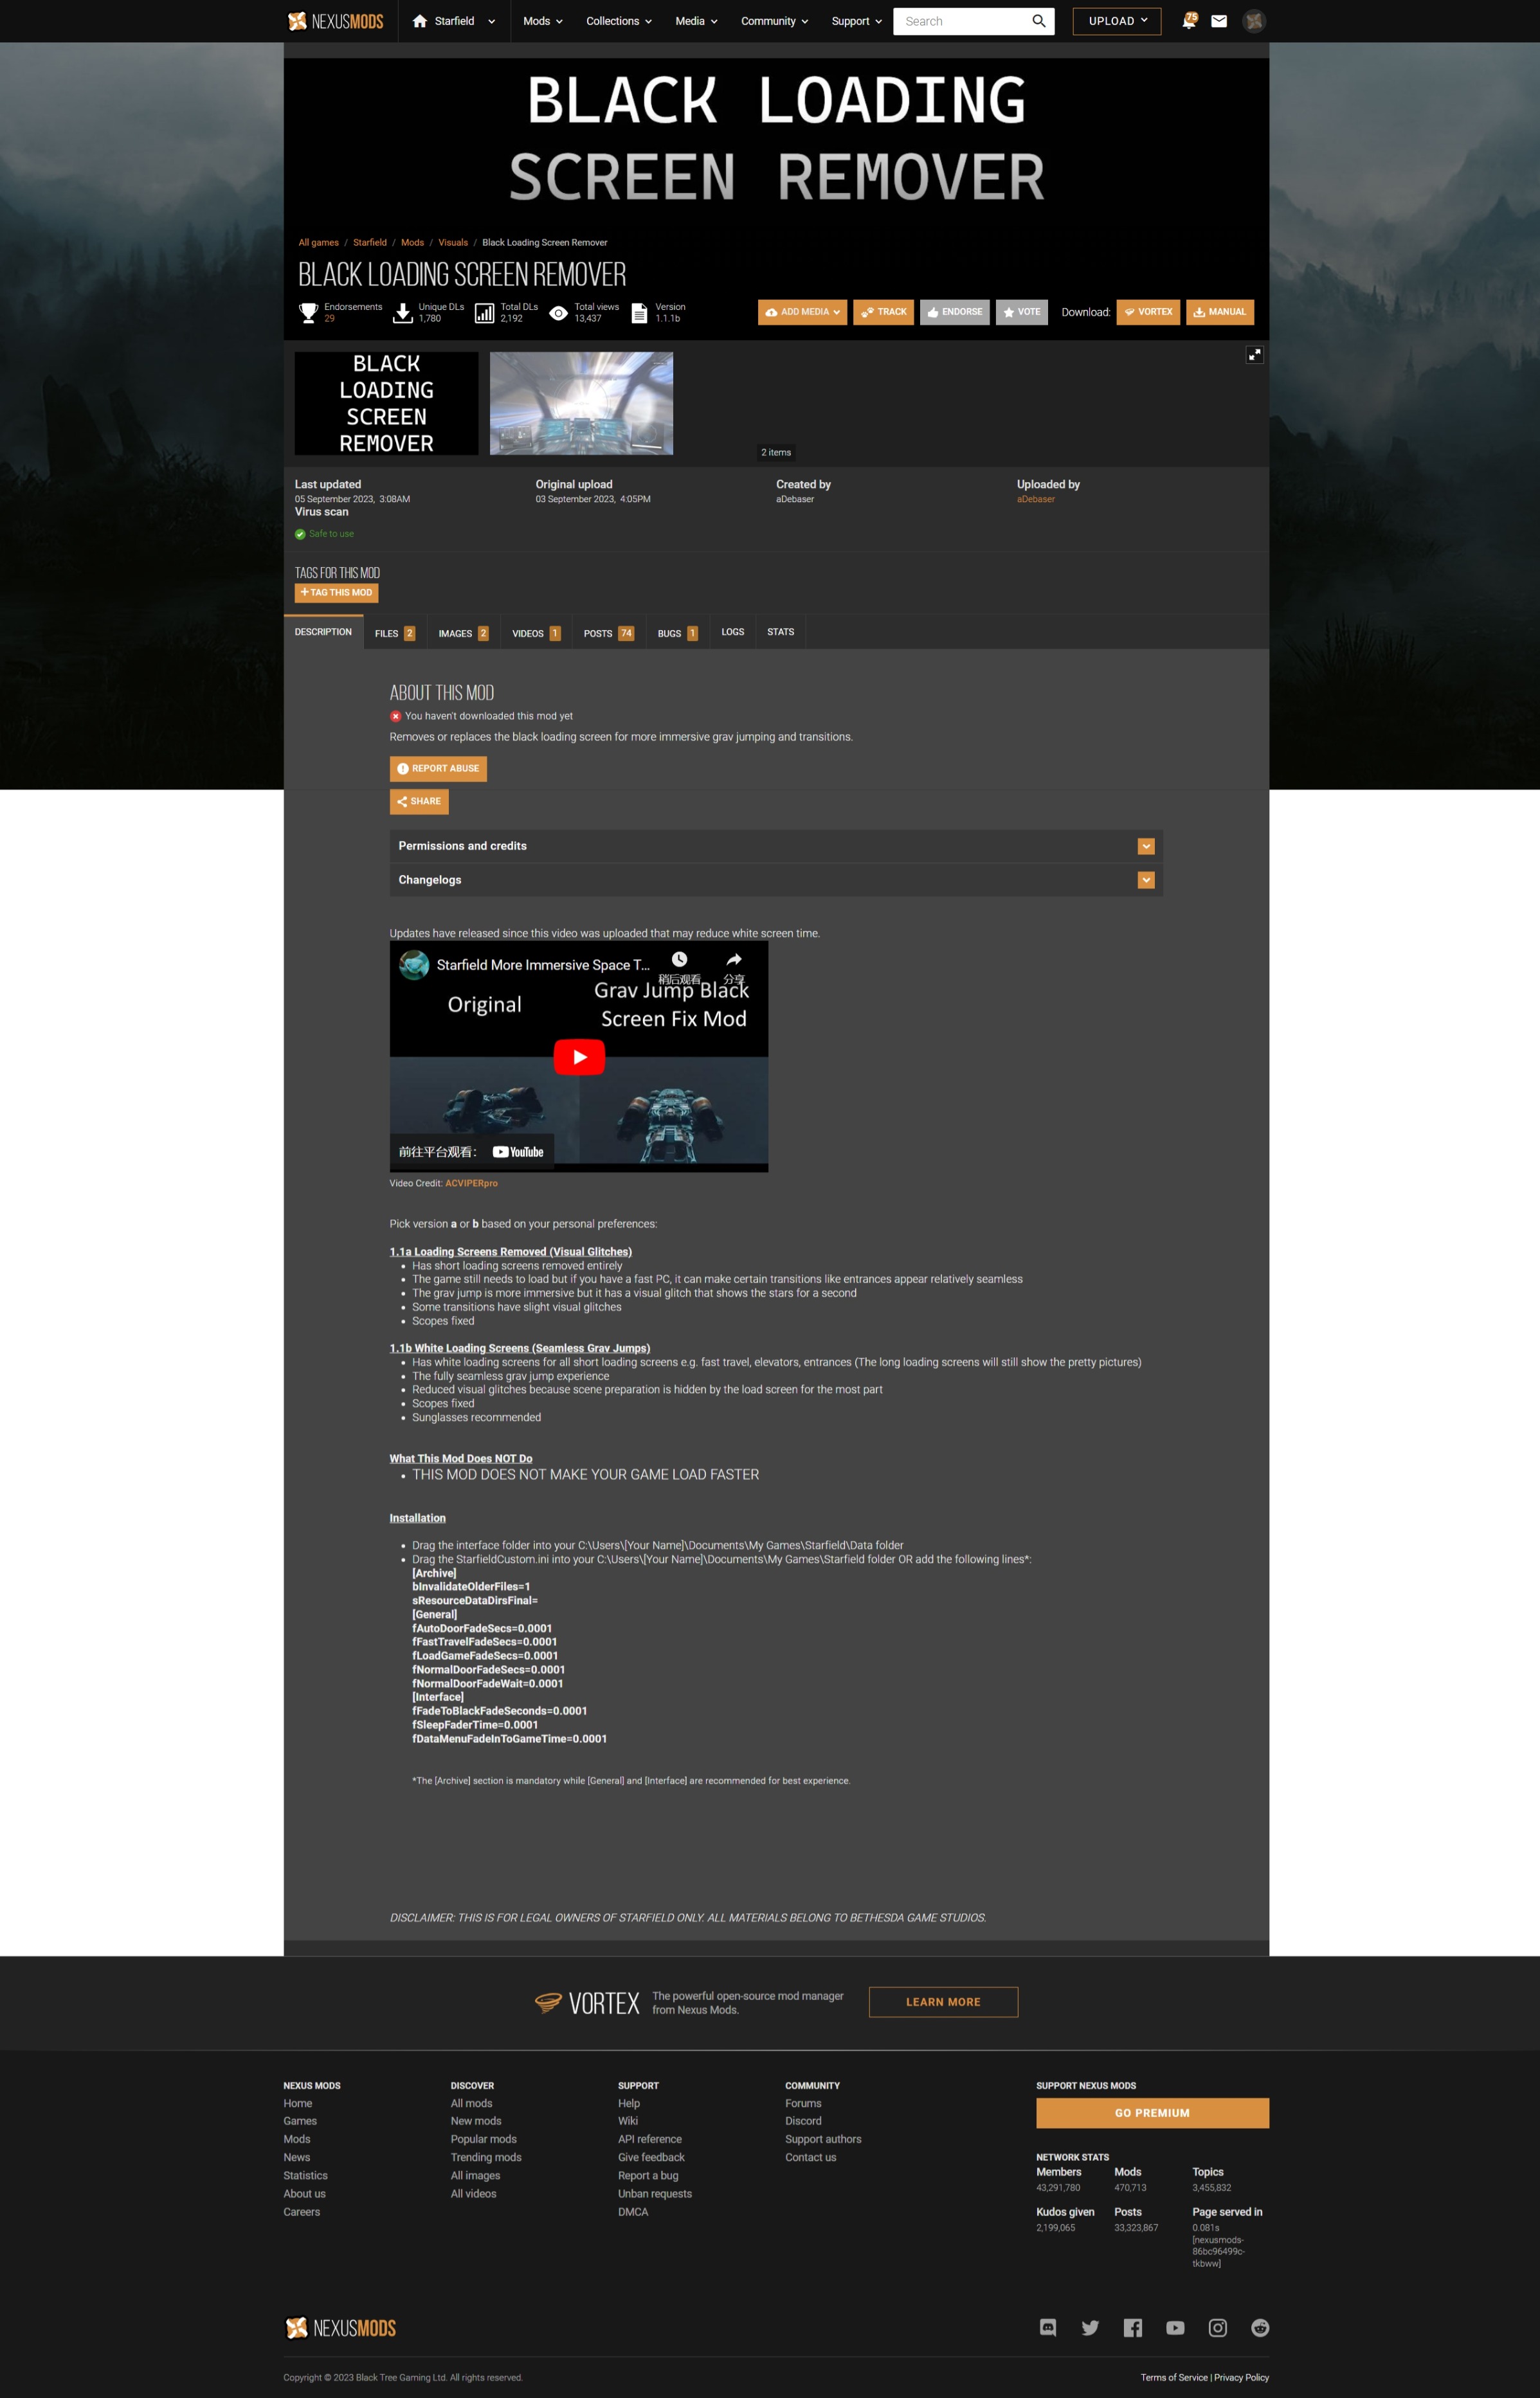Viewport: 1540px width, 2398px height.
Task: Open the Upload dropdown button
Action: [1117, 21]
